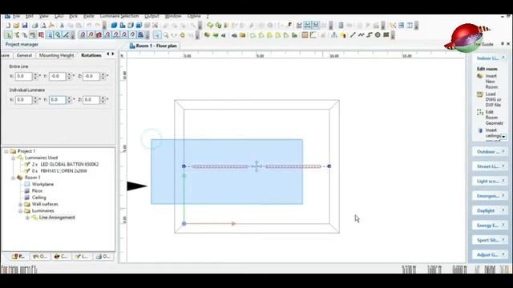Select Workplane in project tree

pyautogui.click(x=42, y=184)
